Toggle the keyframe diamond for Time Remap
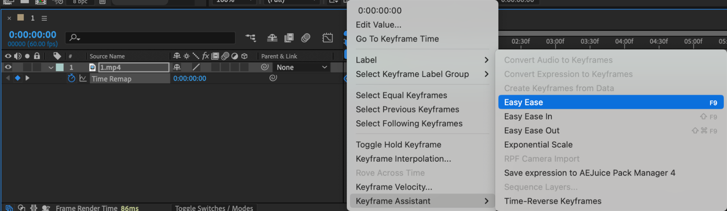This screenshot has height=211, width=727. [17, 78]
